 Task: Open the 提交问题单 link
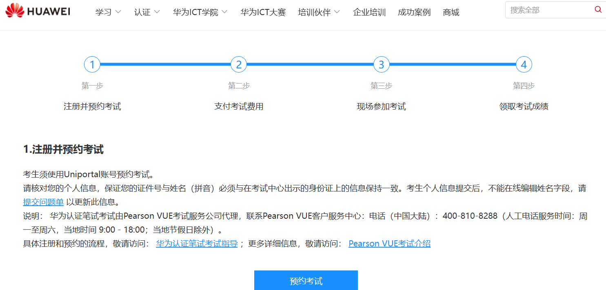pyautogui.click(x=43, y=202)
